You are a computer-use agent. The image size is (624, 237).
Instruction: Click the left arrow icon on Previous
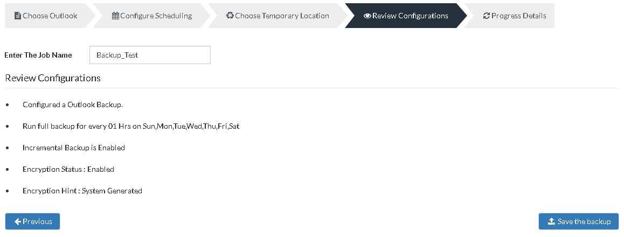(x=18, y=221)
